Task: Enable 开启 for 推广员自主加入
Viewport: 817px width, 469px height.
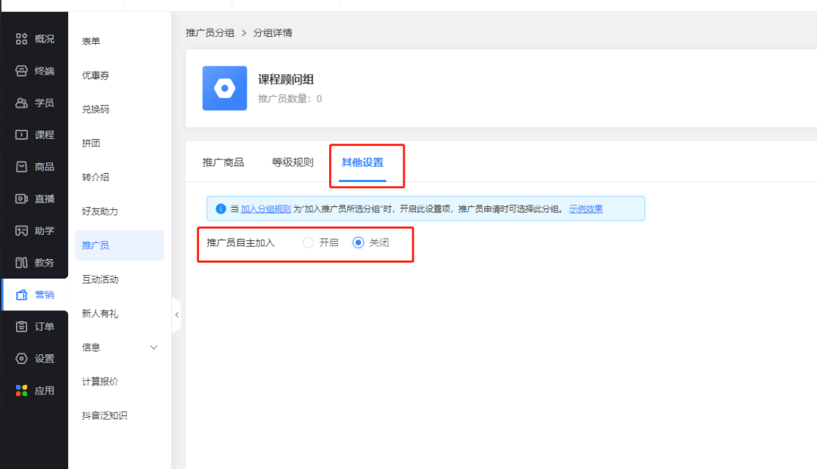Action: pyautogui.click(x=308, y=242)
